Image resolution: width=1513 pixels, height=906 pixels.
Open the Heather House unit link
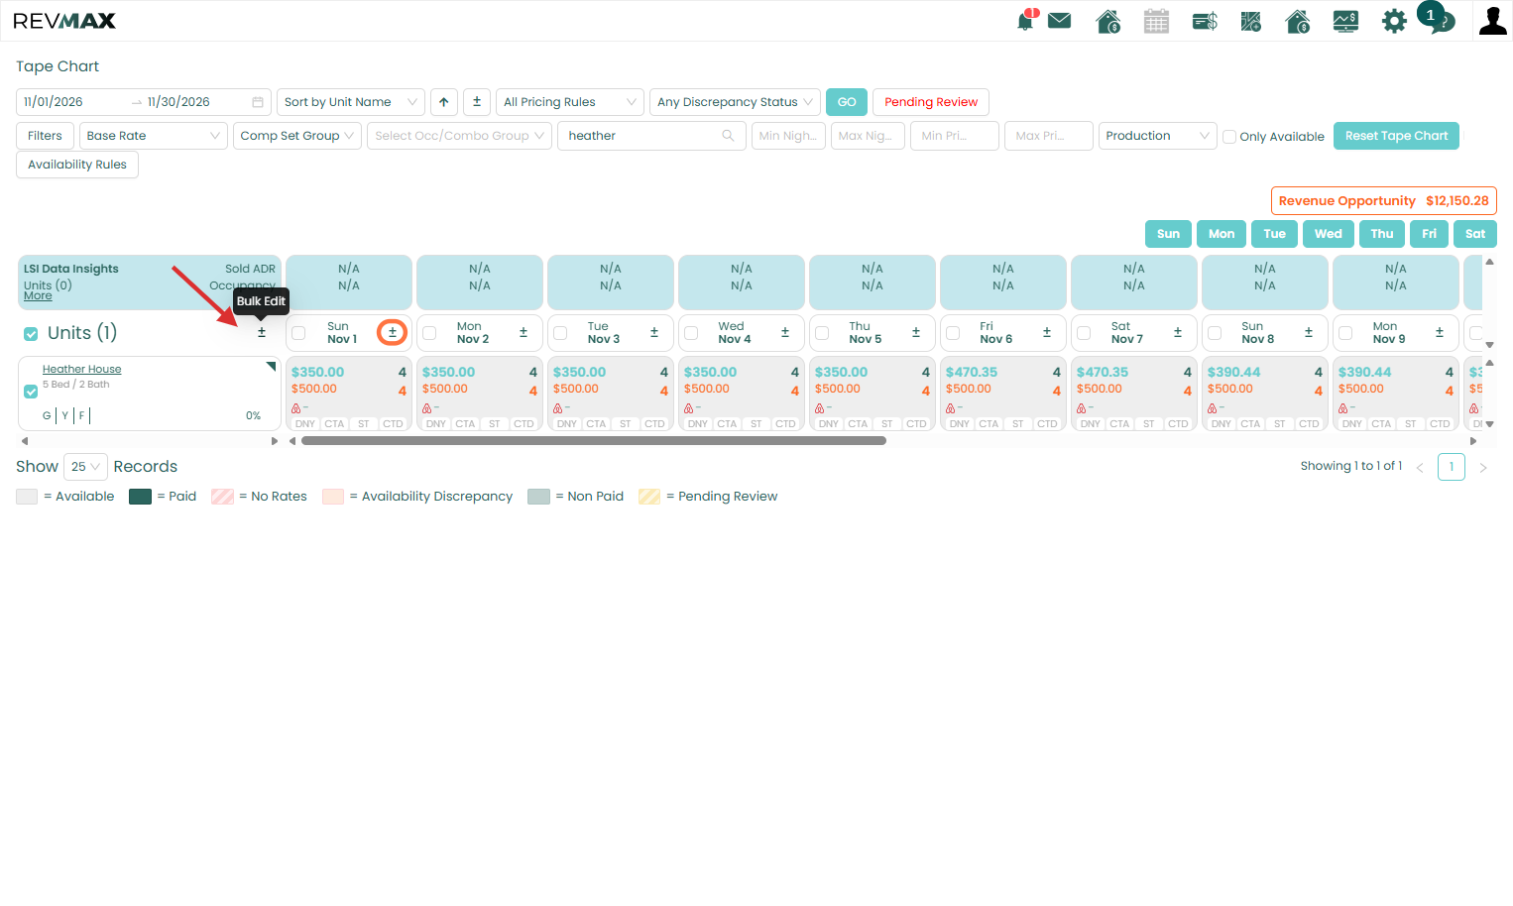81,369
